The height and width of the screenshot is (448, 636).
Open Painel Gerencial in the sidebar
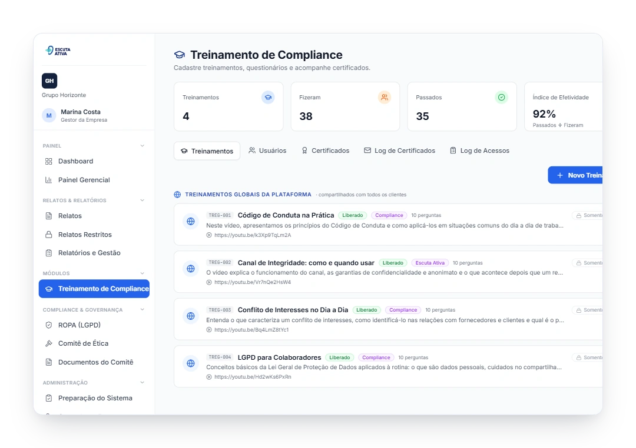[x=94, y=180]
